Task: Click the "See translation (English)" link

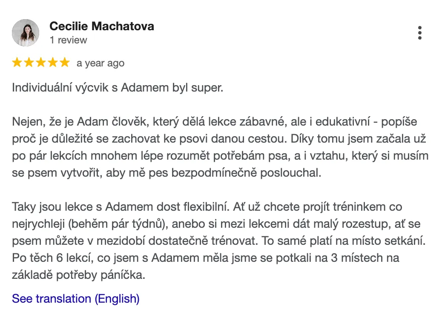Action: point(75,299)
